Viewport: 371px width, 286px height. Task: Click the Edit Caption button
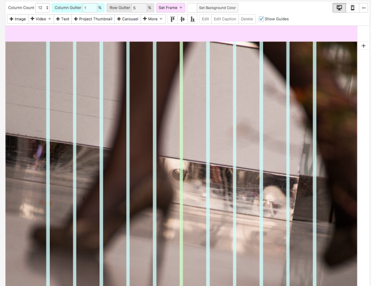tap(225, 19)
